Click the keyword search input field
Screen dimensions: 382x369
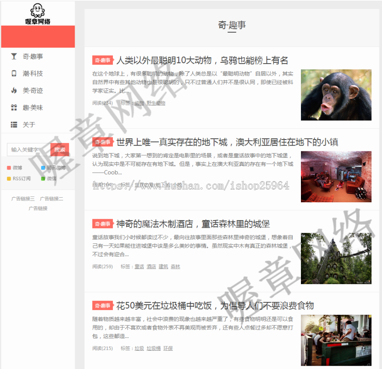[28, 149]
